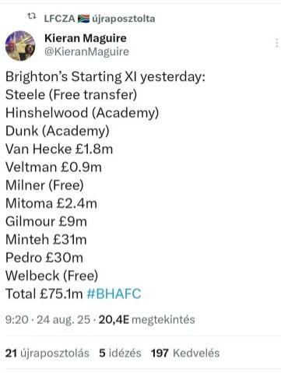This screenshot has width=281, height=373.
Task: Click the "Steele (Free transfer)" line
Action: (x=71, y=94)
